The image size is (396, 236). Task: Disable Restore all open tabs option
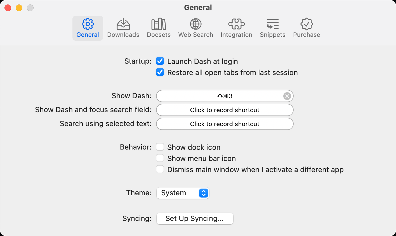(160, 72)
